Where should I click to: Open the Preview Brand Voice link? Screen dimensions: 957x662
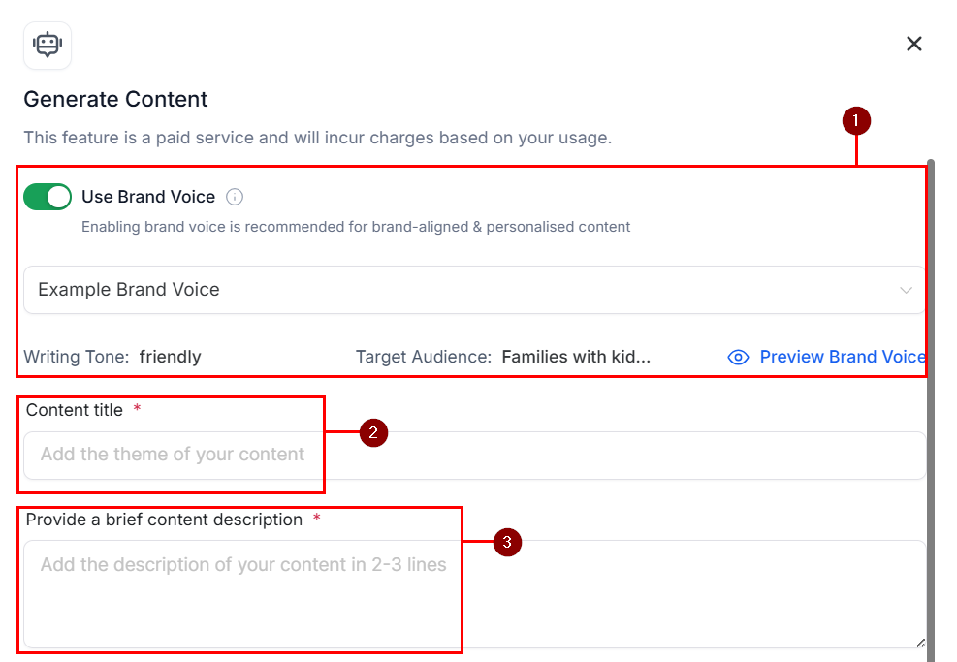pos(843,357)
